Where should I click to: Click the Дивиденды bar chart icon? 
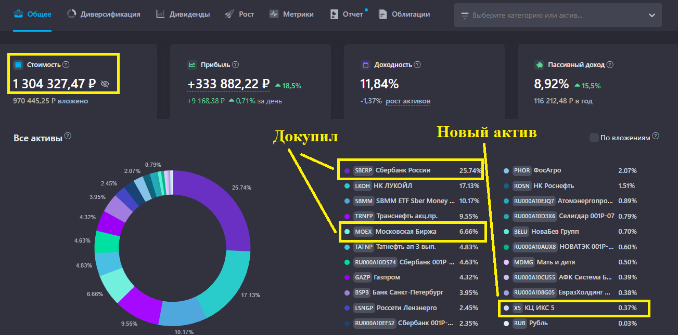(x=160, y=14)
